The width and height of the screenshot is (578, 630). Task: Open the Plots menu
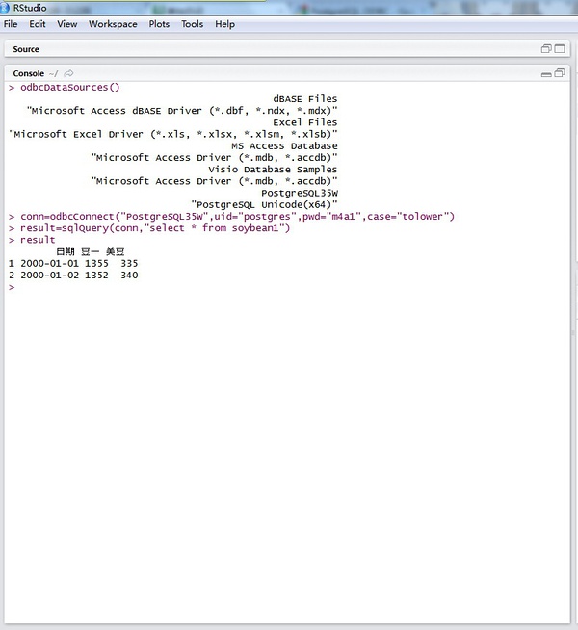(159, 24)
